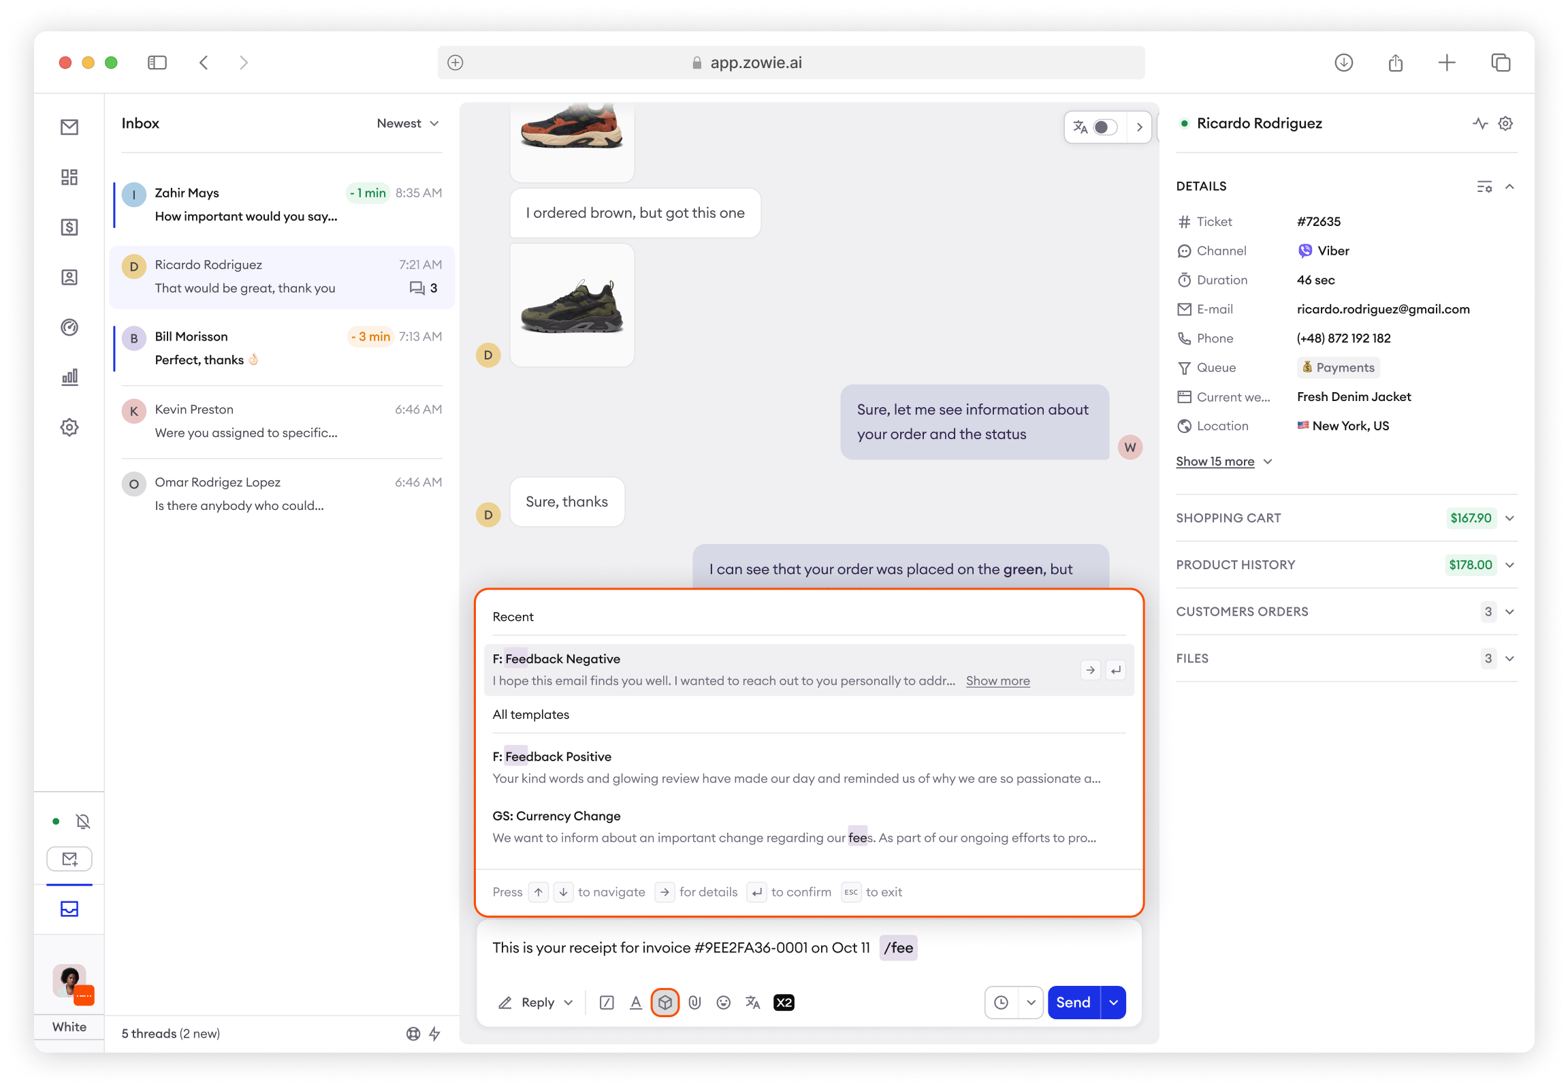This screenshot has width=1568, height=1088.
Task: Click the customer activity pulse icon
Action: point(1479,123)
